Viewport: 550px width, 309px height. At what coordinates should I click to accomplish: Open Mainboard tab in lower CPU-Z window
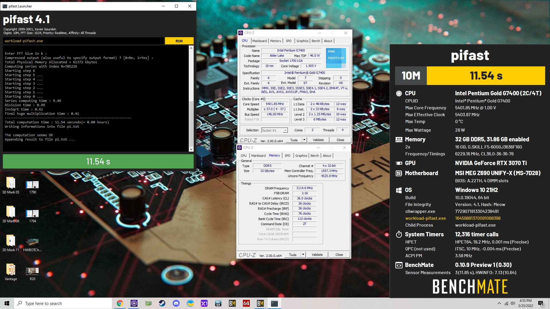pyautogui.click(x=258, y=156)
